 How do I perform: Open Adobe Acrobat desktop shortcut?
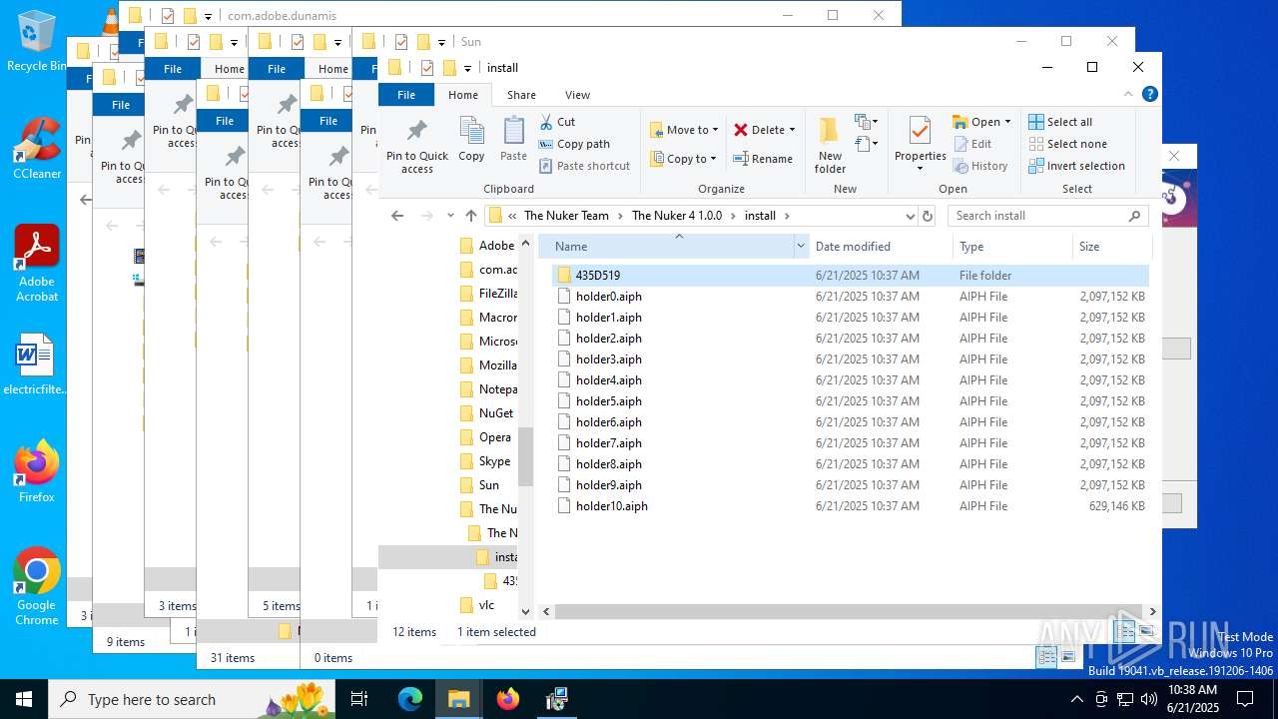(37, 264)
